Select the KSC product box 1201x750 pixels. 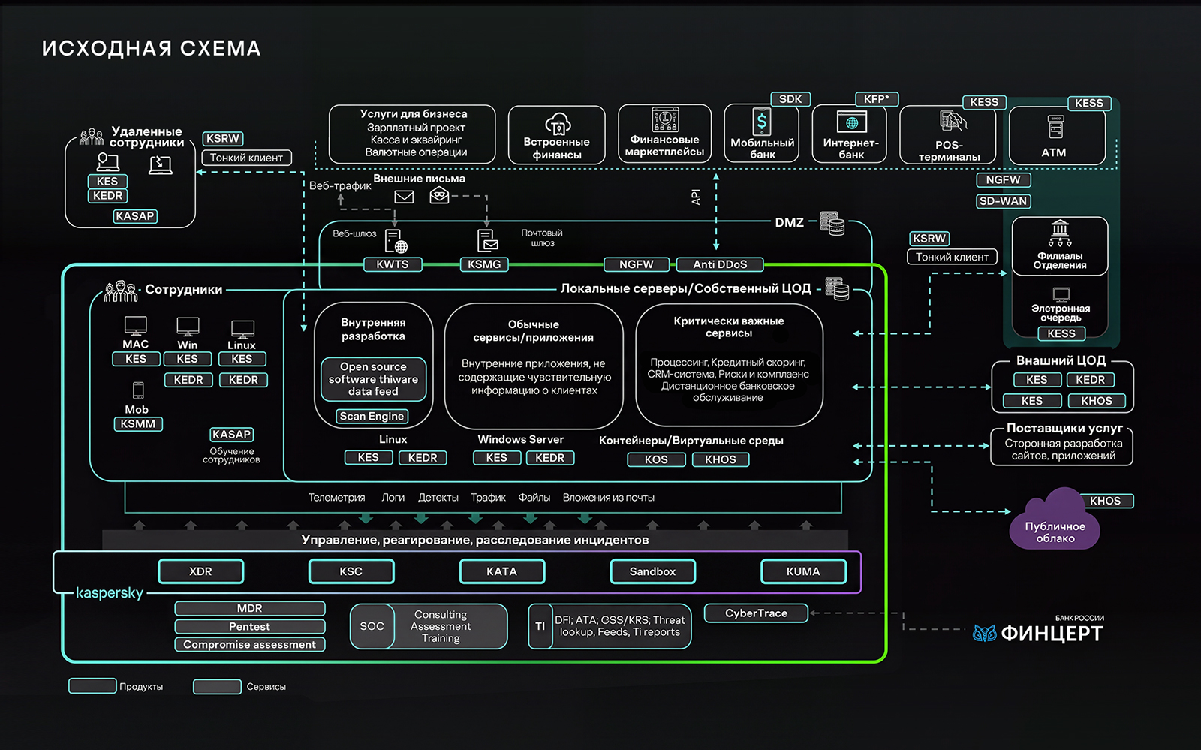351,571
